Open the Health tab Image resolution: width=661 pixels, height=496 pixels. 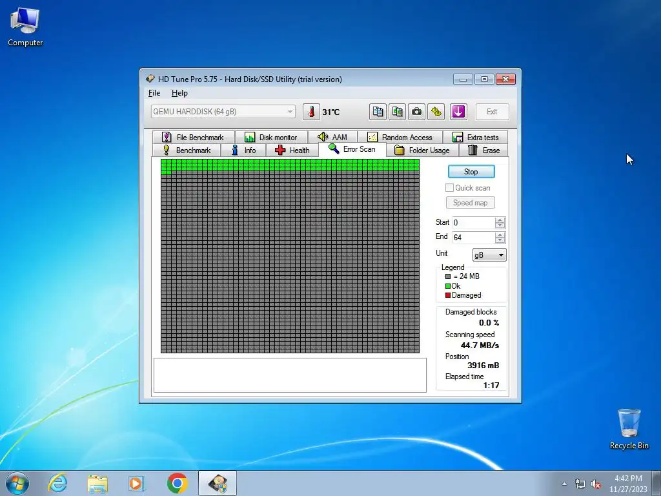(292, 150)
